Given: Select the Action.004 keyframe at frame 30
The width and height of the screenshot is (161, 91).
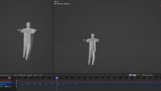Looking at the screenshot, I should click(34, 84).
